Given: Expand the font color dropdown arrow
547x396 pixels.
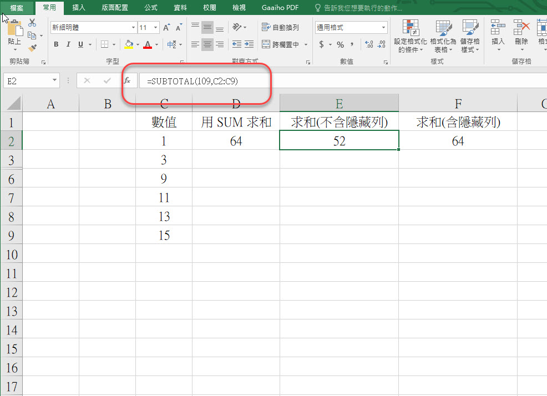Looking at the screenshot, I should pyautogui.click(x=156, y=45).
